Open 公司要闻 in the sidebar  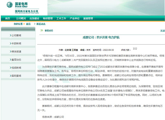[x=16, y=35]
